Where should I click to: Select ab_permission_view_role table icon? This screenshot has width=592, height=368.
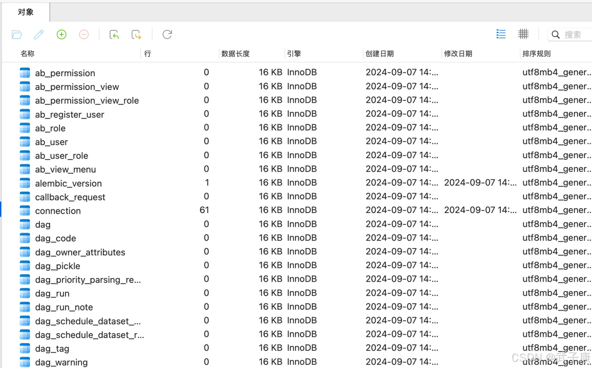tap(25, 100)
